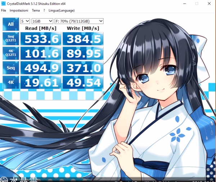The width and height of the screenshot is (216, 182).
Task: Start the Seq Q32T1 test
Action: tap(11, 39)
